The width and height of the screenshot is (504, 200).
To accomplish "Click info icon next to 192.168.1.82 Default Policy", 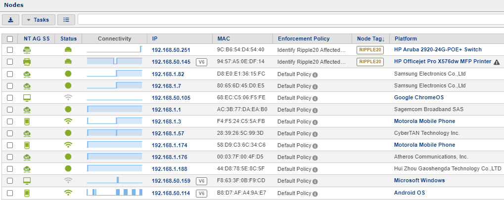I will click(x=315, y=74).
